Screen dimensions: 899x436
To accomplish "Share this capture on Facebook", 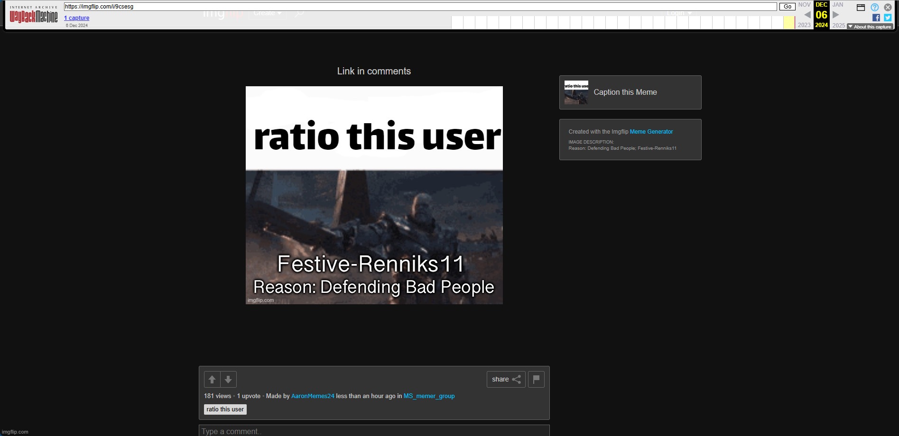I will pyautogui.click(x=876, y=18).
